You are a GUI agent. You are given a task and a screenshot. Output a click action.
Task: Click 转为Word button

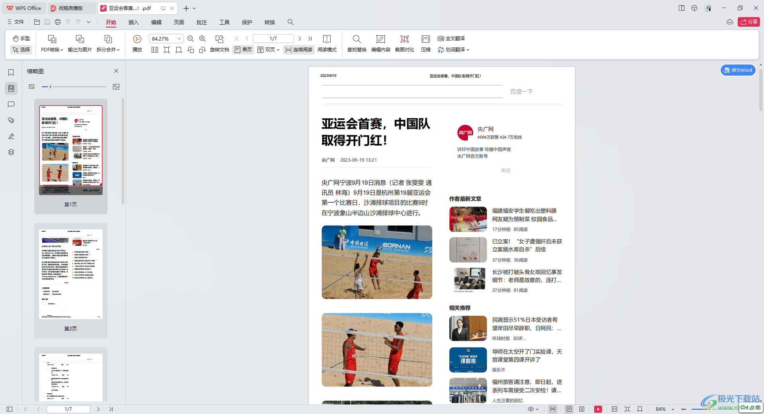(738, 70)
